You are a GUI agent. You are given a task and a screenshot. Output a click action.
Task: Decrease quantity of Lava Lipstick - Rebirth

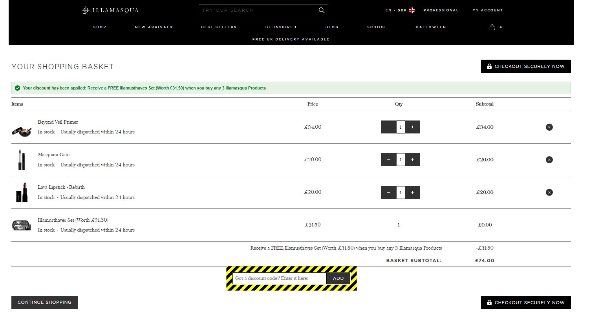coord(389,192)
